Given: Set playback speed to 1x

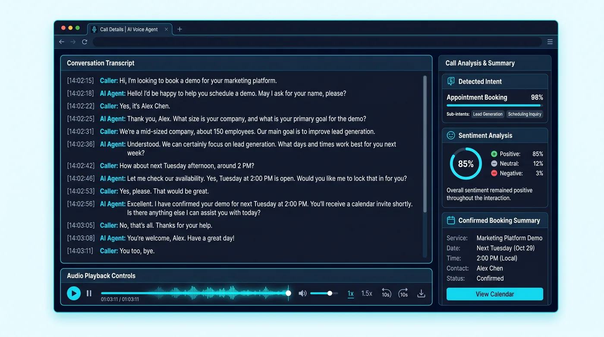Looking at the screenshot, I should point(351,293).
